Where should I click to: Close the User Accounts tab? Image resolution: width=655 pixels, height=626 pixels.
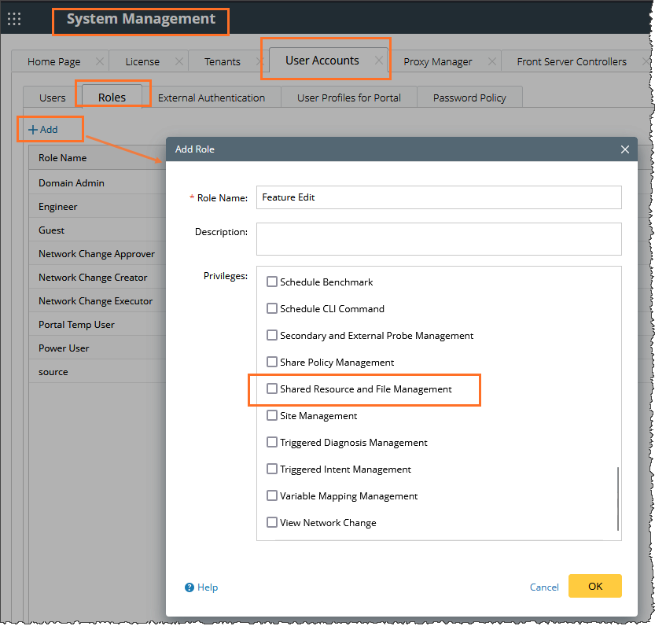click(x=379, y=61)
